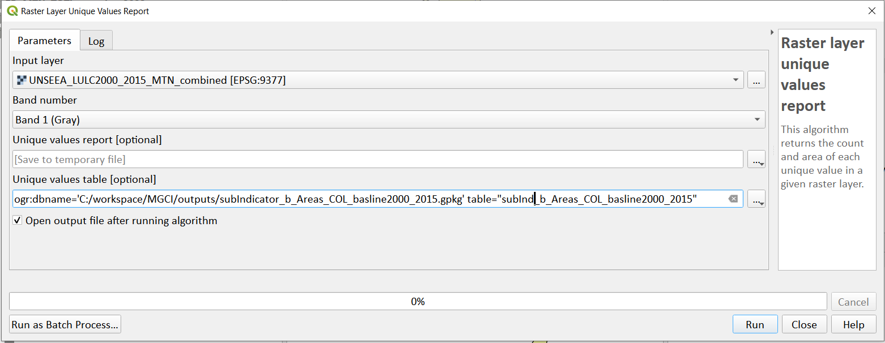Click the greyed Cancel button

(x=853, y=302)
